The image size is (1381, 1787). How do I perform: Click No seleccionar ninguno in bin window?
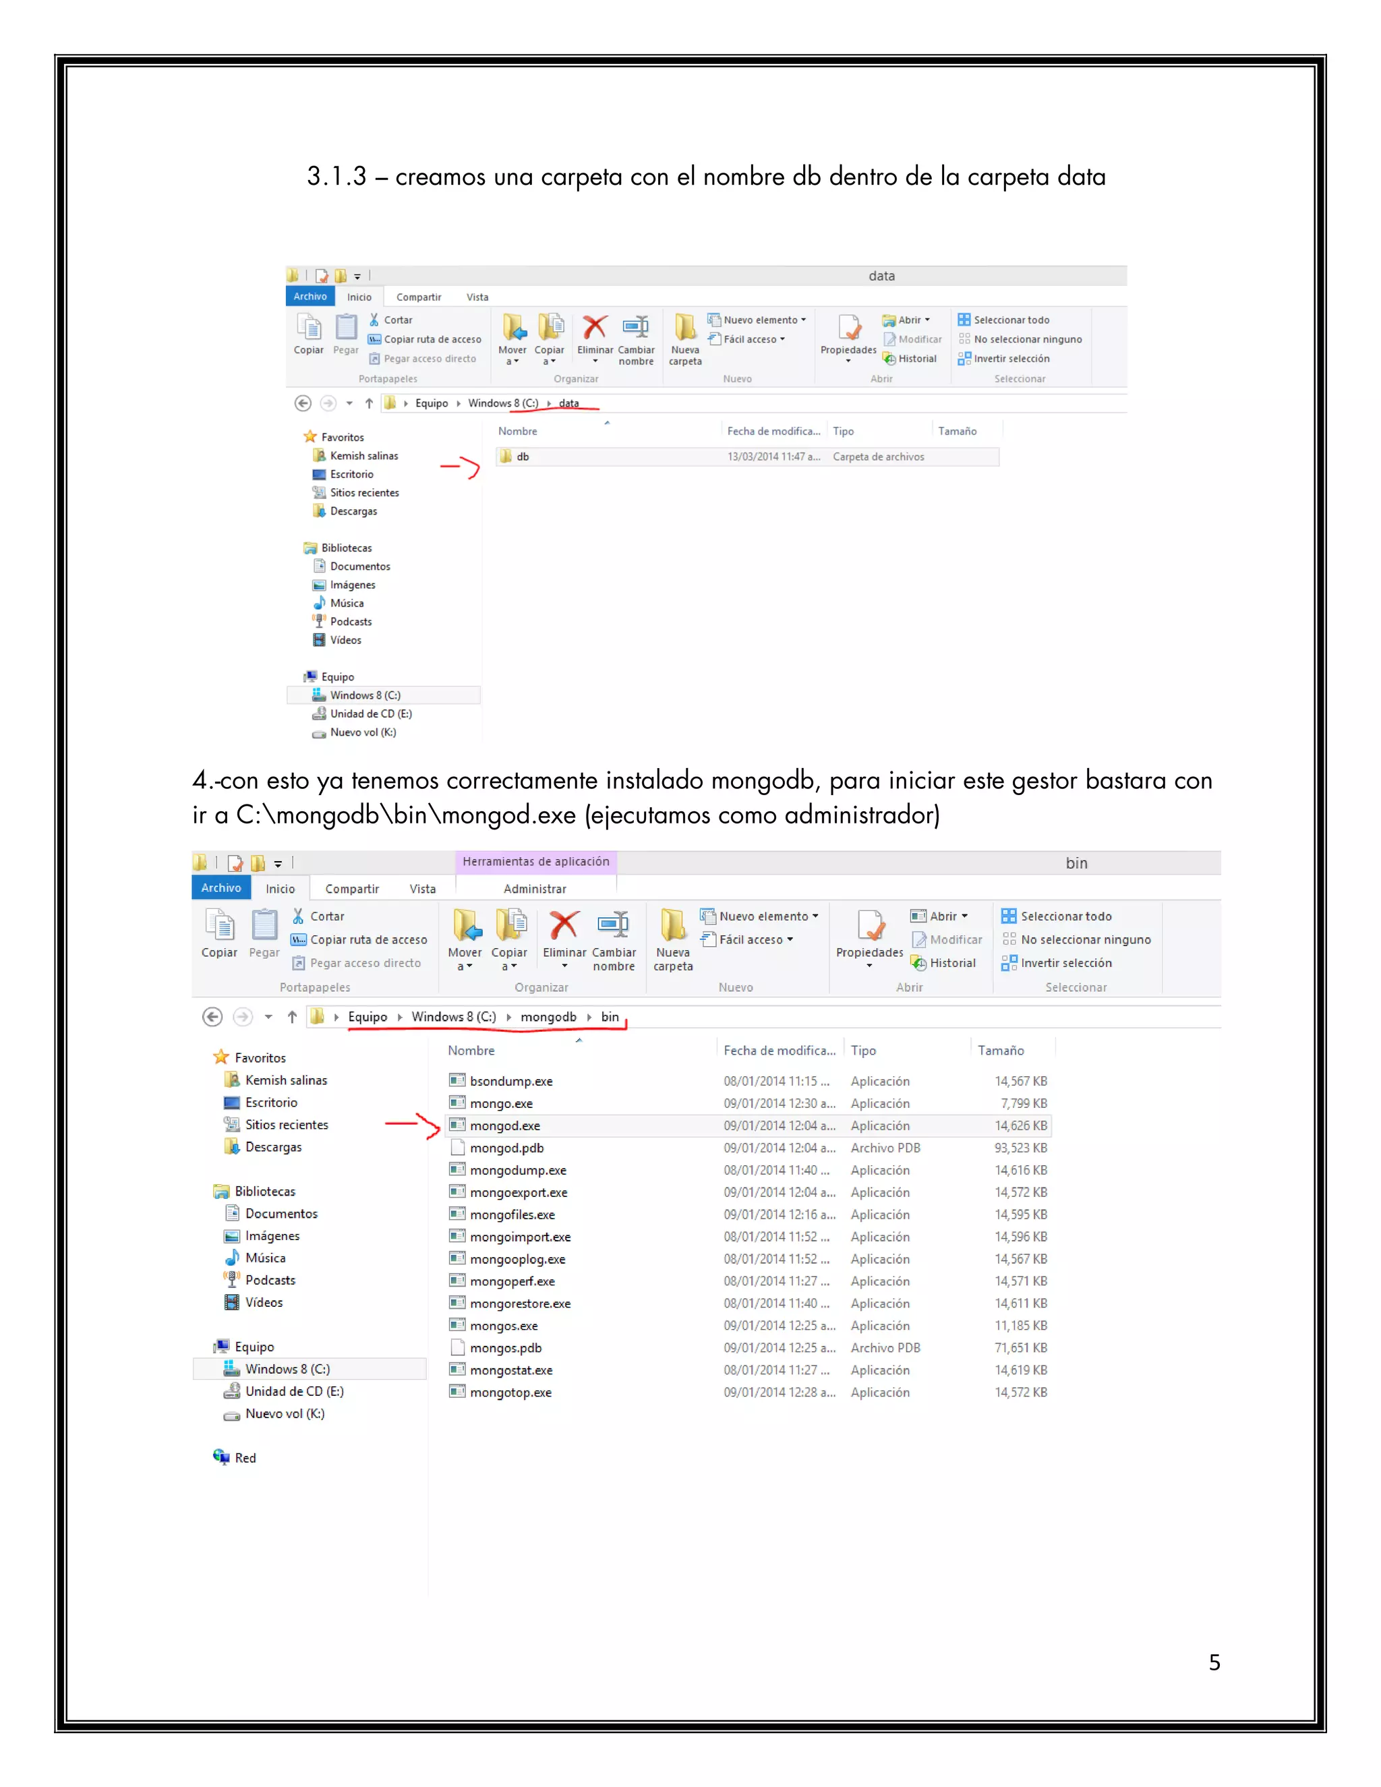pyautogui.click(x=1076, y=939)
